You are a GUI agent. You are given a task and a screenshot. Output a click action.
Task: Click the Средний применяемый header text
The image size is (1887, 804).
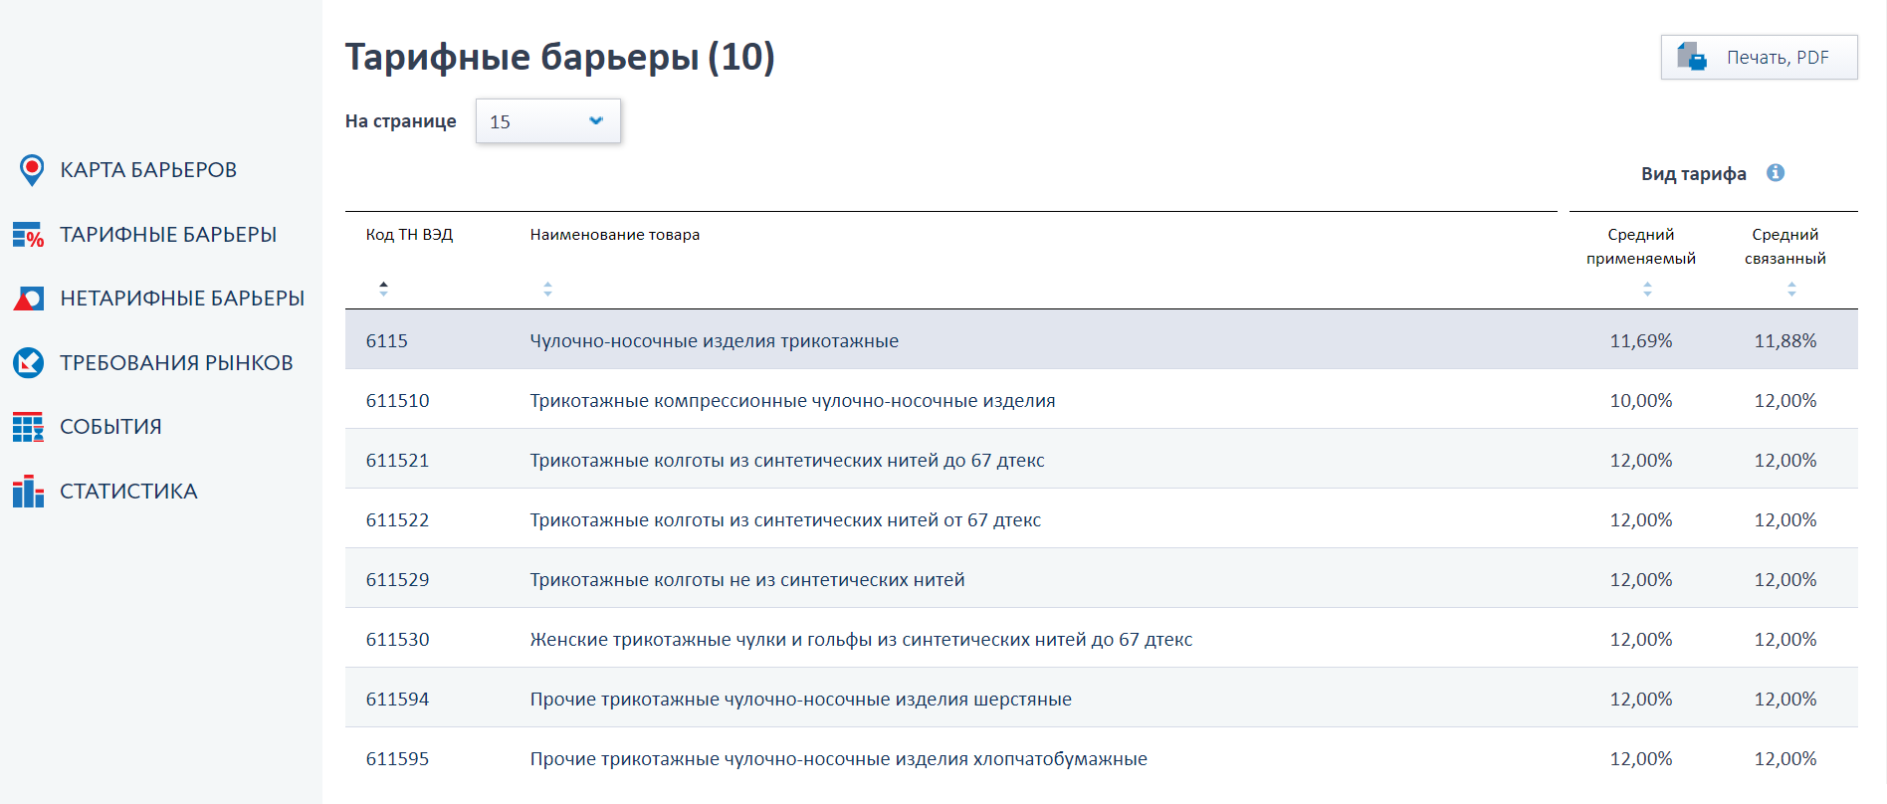coord(1641,247)
